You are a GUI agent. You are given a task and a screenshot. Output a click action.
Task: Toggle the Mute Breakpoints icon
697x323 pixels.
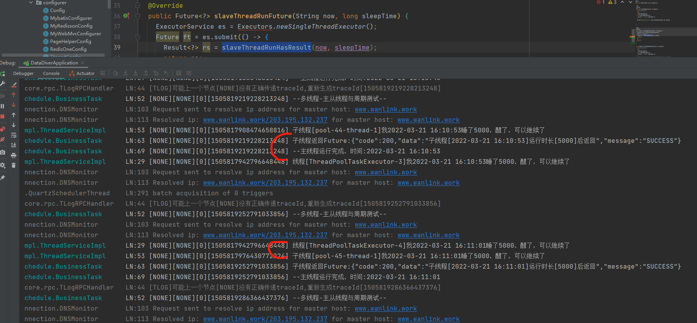[2, 139]
